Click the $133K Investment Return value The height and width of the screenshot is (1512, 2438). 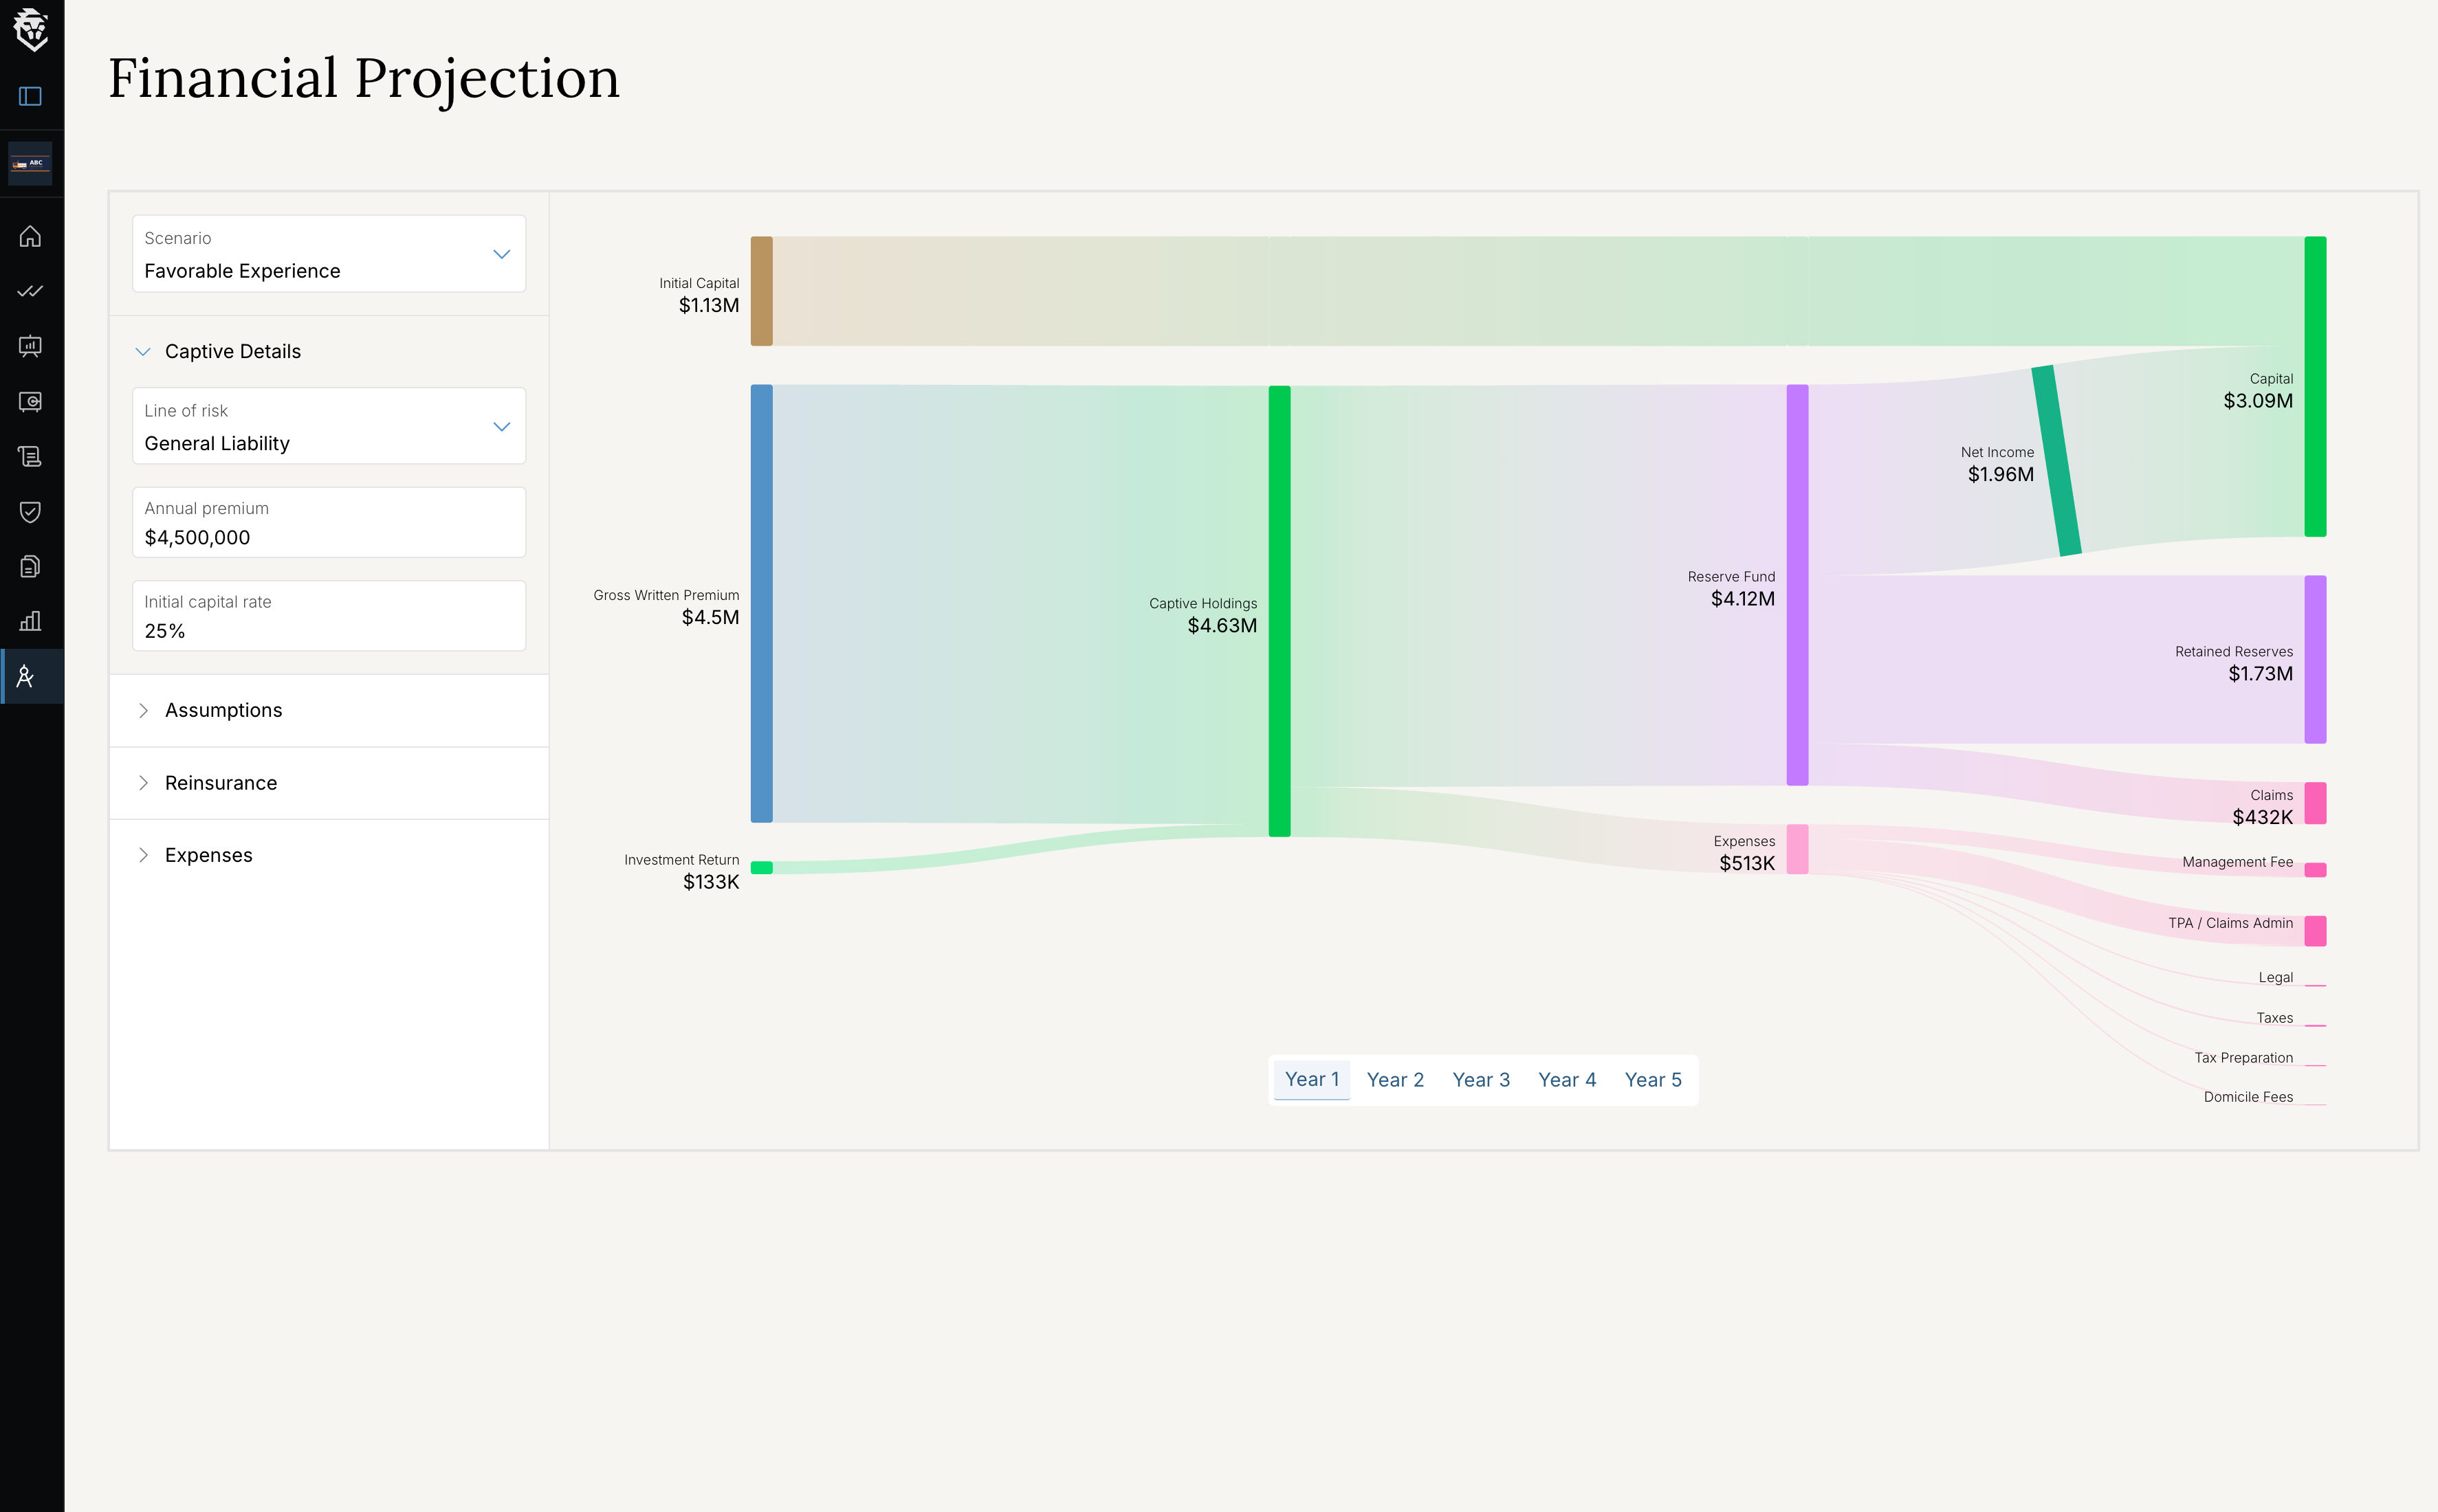pyautogui.click(x=712, y=882)
